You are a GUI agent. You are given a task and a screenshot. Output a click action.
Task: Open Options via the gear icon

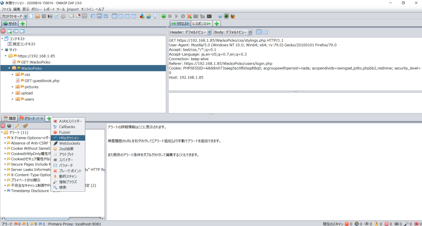(x=63, y=16)
